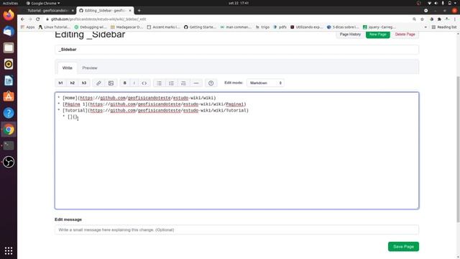This screenshot has height=259, width=460.
Task: Open Thunderbird mail from the dock
Action: 9,32
